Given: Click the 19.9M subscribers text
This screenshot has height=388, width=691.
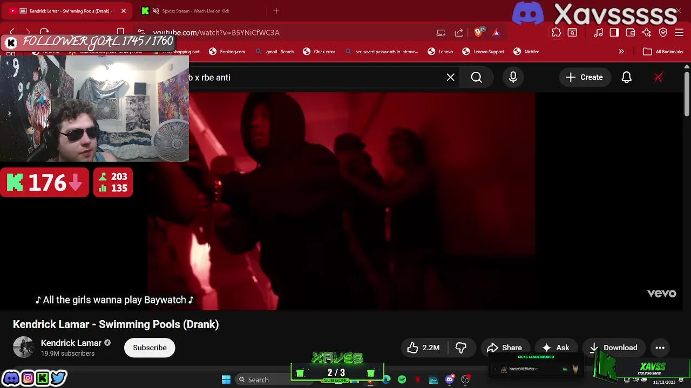Looking at the screenshot, I should (x=67, y=354).
